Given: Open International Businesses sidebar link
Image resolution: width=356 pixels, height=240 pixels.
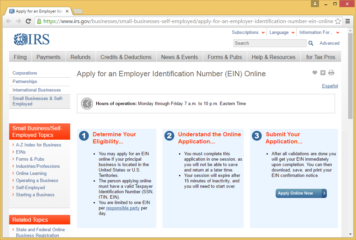Looking at the screenshot, I should (x=37, y=90).
